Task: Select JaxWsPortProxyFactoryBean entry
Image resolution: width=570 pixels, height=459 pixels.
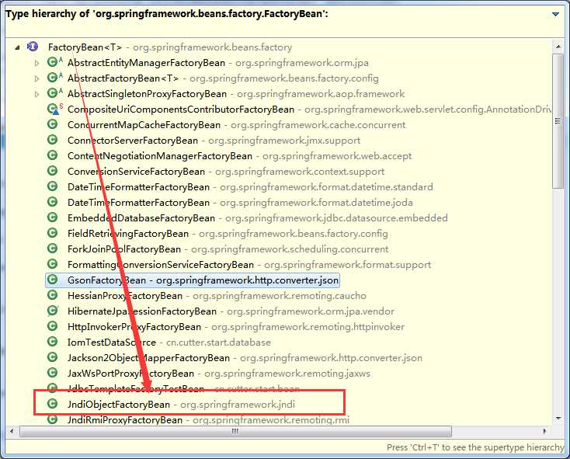Action: coord(219,374)
